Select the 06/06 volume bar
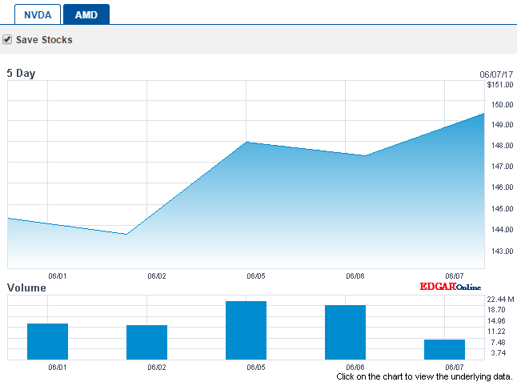 tap(345, 332)
